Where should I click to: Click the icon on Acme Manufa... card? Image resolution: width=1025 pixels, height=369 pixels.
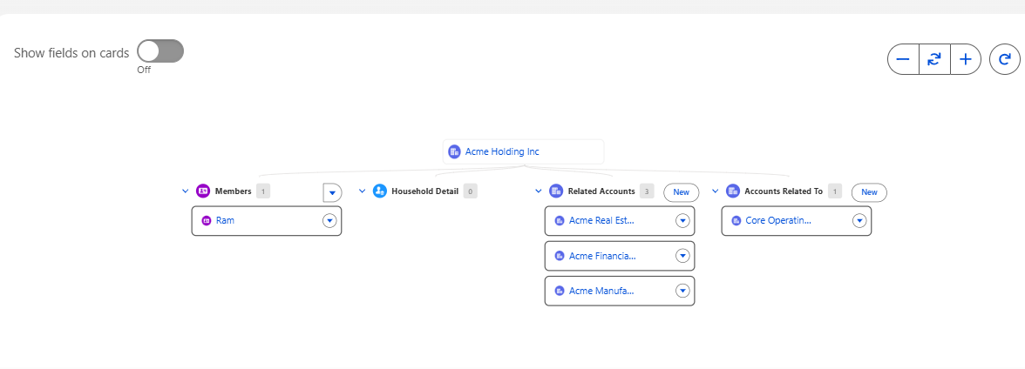pyautogui.click(x=560, y=291)
